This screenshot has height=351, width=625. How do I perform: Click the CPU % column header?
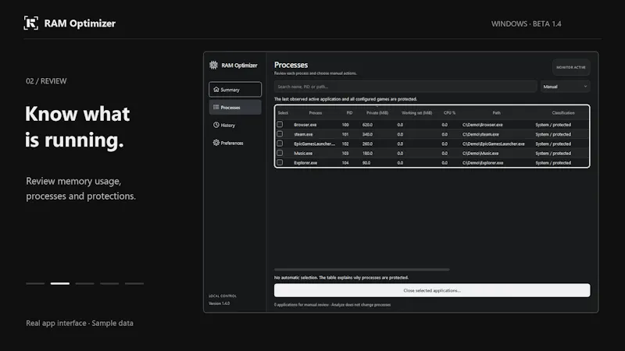450,113
